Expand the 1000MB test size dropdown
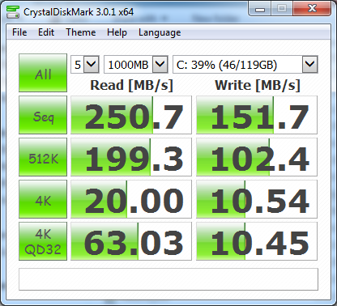Screen dimensions: 337x306 160,64
